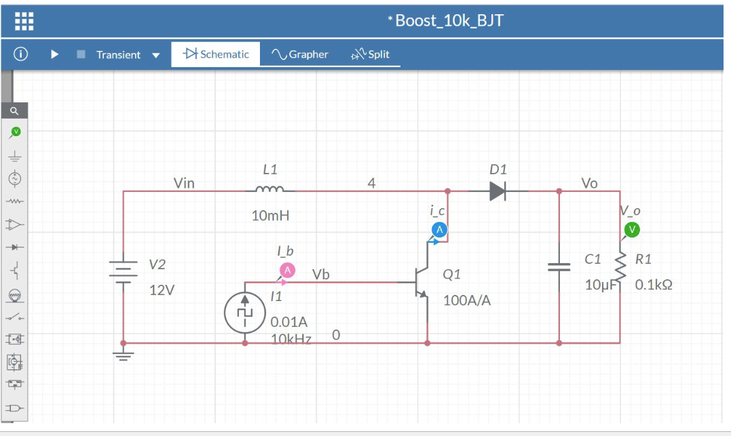Select the switch component in sidebar
The height and width of the screenshot is (436, 731).
[15, 317]
